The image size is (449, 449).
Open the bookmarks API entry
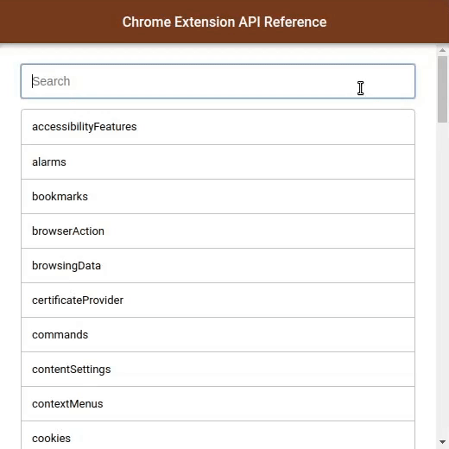pyautogui.click(x=218, y=197)
